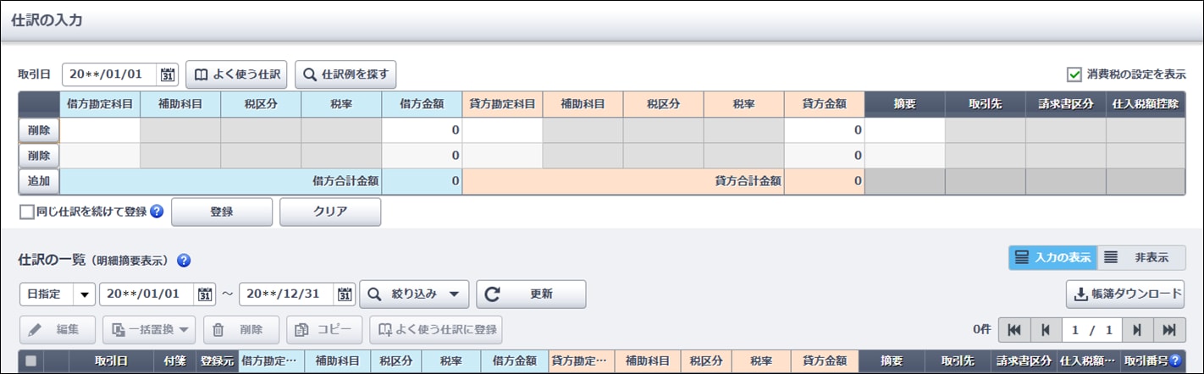Expand the 日指定 dropdown
Screen dimensions: 1204x374
click(84, 294)
